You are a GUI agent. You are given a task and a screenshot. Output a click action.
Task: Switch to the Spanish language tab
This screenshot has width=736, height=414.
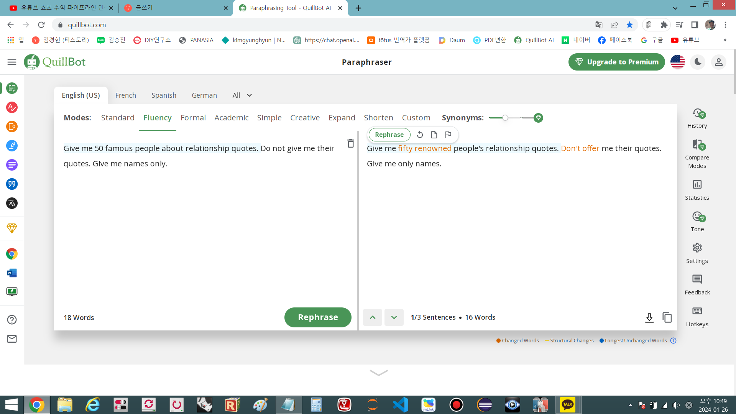164,95
